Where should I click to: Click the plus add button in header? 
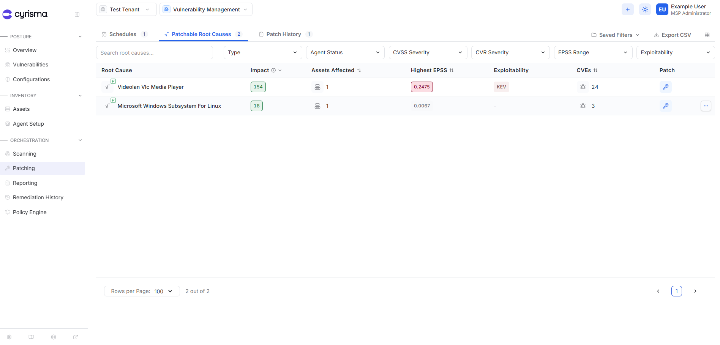coord(628,9)
